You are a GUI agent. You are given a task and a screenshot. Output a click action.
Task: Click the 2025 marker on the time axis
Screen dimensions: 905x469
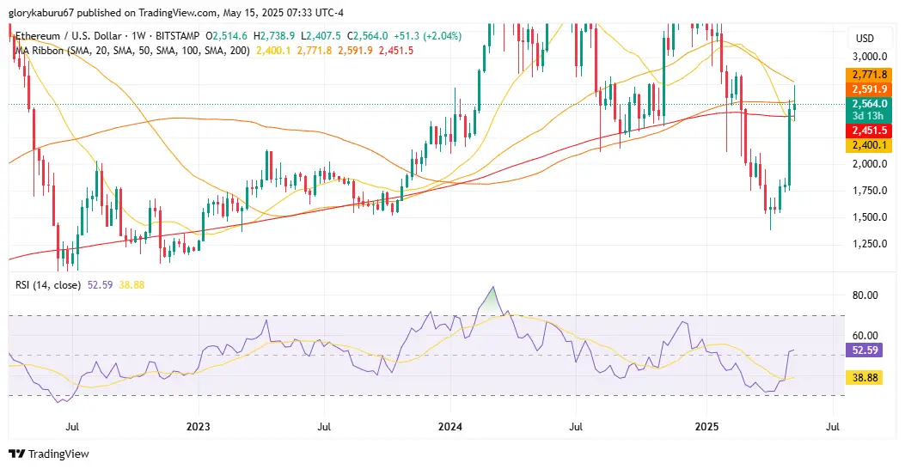tap(706, 427)
